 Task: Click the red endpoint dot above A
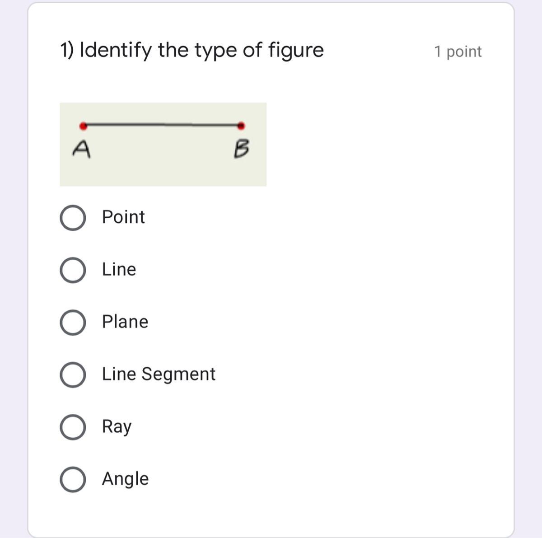point(83,126)
